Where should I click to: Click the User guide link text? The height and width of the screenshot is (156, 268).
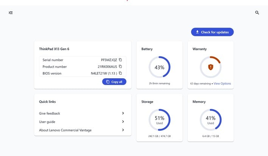click(x=47, y=122)
